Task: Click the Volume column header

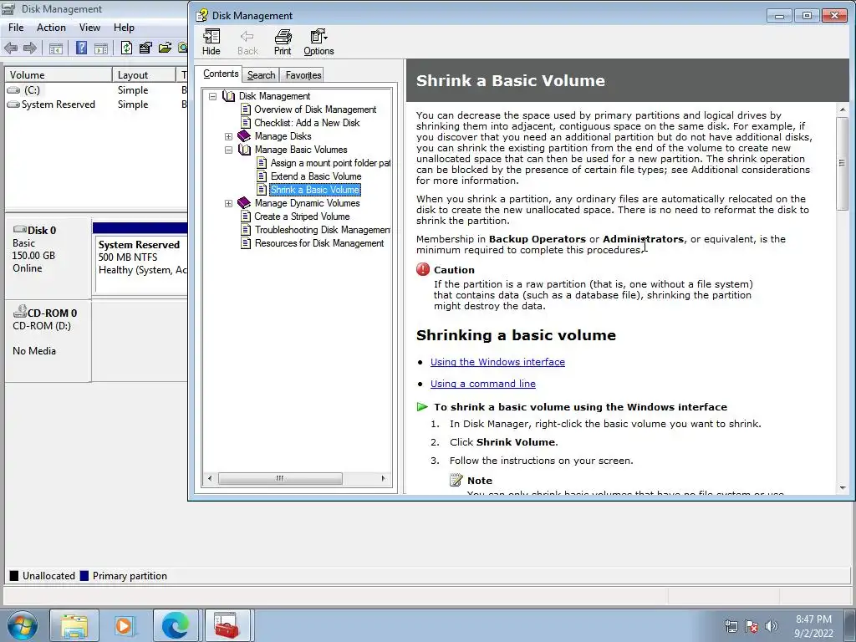Action: pyautogui.click(x=59, y=74)
